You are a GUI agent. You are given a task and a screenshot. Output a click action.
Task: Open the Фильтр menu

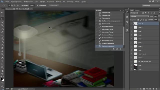[x=58, y=2]
